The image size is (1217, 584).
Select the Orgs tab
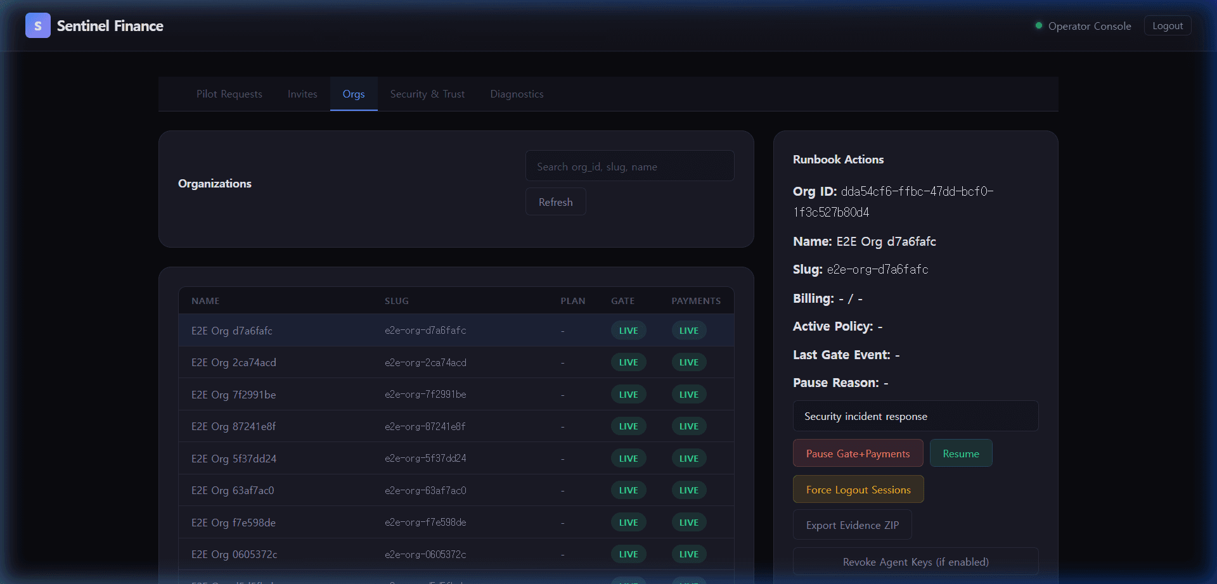pyautogui.click(x=353, y=94)
